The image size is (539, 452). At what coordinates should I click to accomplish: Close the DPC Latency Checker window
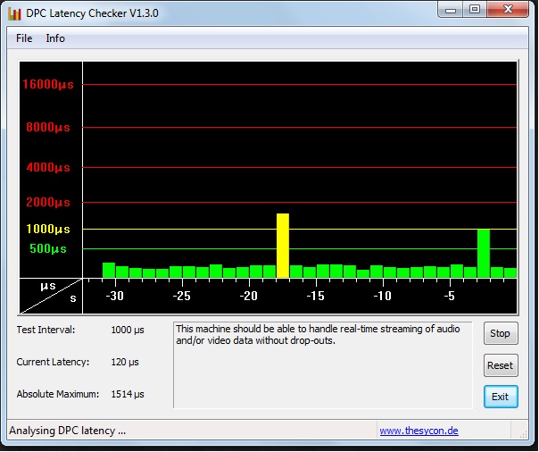click(508, 9)
